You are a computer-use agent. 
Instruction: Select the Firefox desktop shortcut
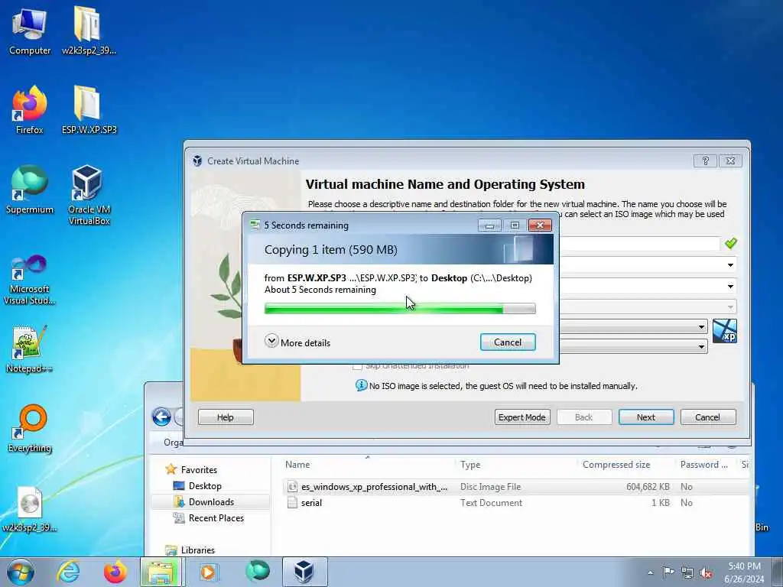[30, 110]
